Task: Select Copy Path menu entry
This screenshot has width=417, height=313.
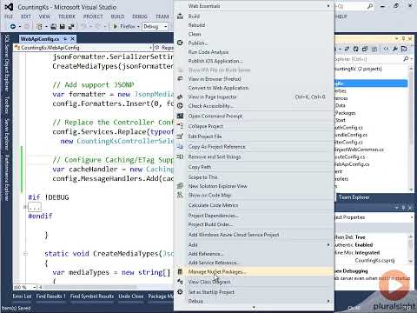Action: [200, 167]
